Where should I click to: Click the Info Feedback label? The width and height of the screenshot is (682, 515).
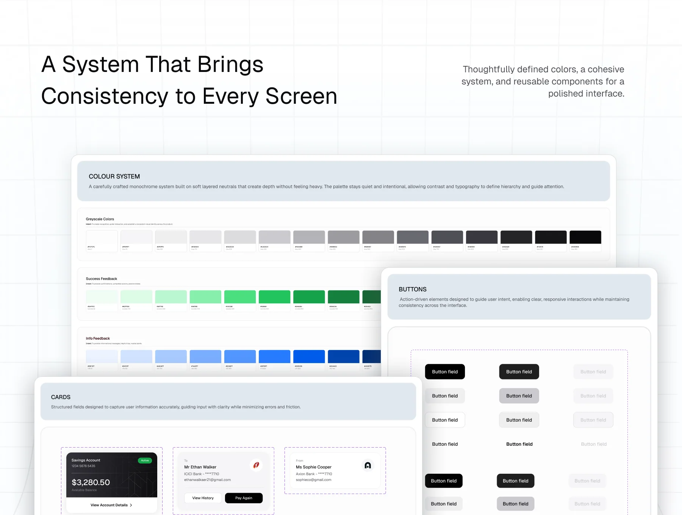(98, 339)
